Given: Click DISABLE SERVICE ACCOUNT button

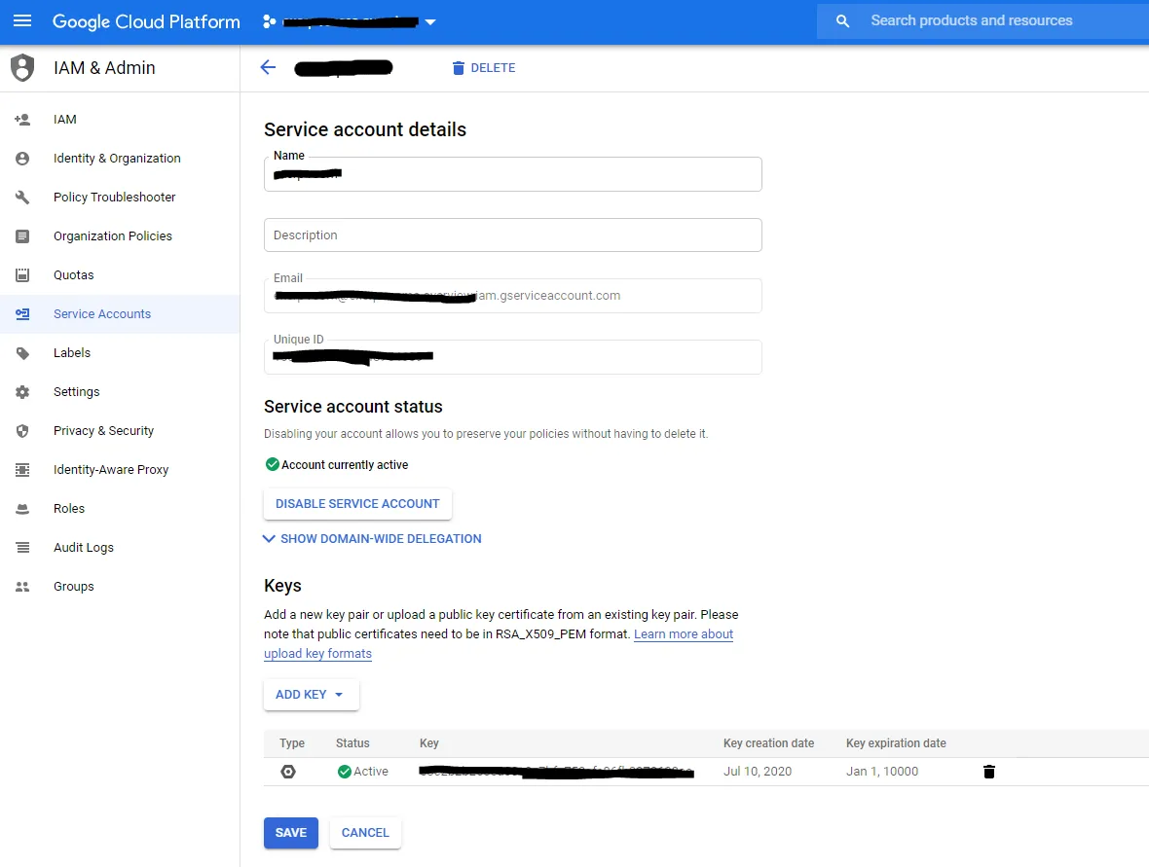Looking at the screenshot, I should (x=357, y=504).
